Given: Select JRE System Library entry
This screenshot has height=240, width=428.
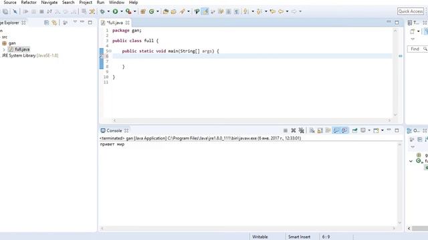Looking at the screenshot, I should coord(29,55).
